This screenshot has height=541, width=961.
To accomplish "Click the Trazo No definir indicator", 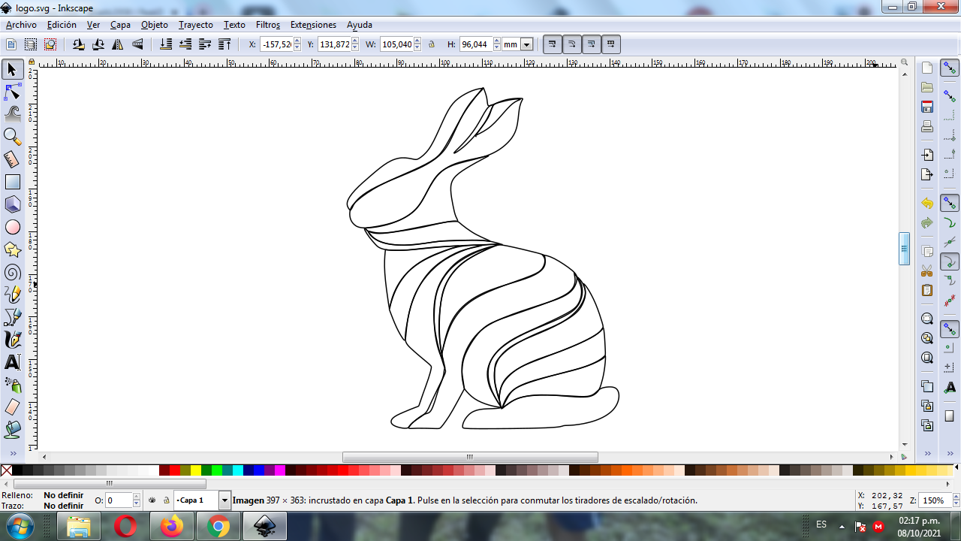I will (63, 506).
